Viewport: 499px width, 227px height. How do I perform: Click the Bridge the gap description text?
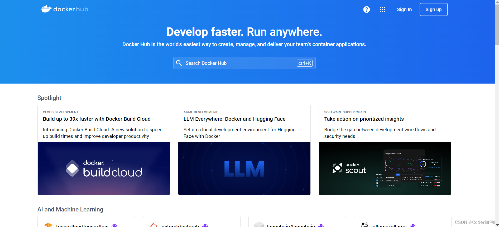380,133
